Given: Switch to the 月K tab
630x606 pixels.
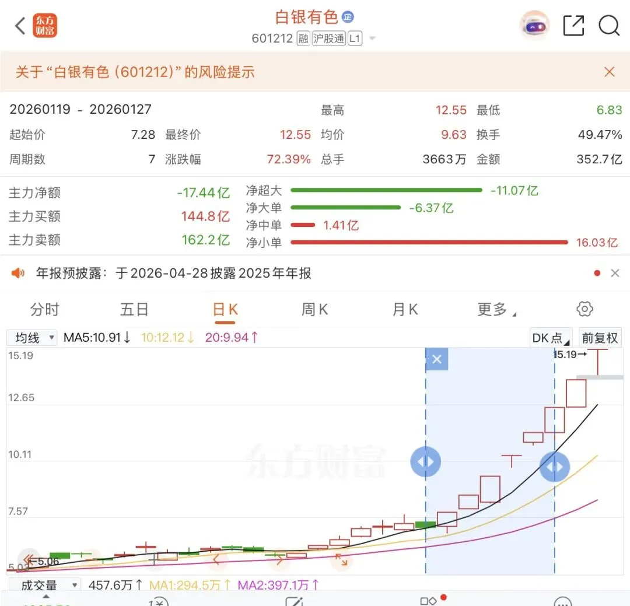Looking at the screenshot, I should [x=405, y=310].
